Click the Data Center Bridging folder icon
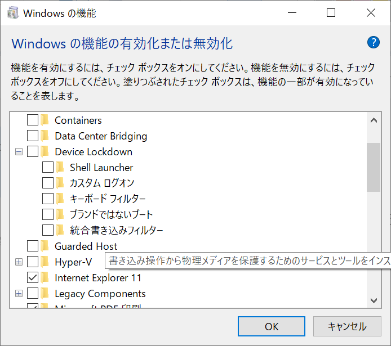391x346 pixels. (x=45, y=136)
